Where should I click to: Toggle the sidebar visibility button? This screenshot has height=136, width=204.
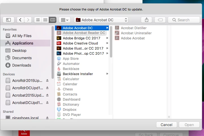pyautogui.click(x=8, y=20)
